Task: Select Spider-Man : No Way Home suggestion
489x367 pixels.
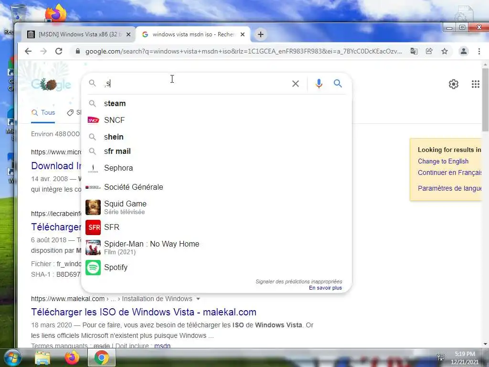Action: [x=151, y=244]
